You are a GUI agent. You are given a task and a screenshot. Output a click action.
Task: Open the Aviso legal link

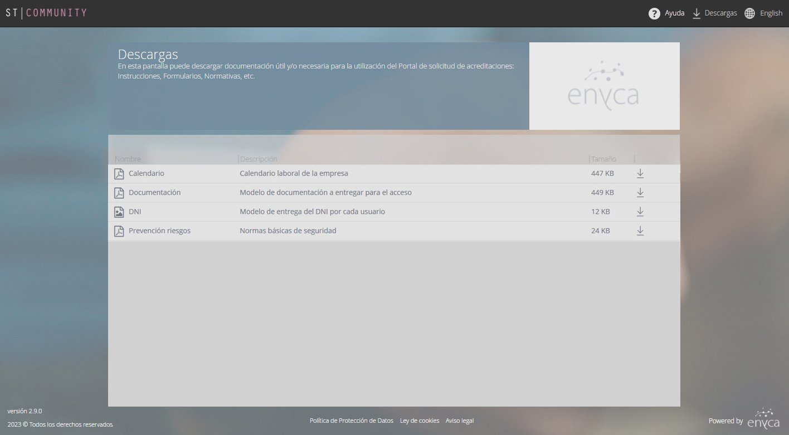coord(460,421)
